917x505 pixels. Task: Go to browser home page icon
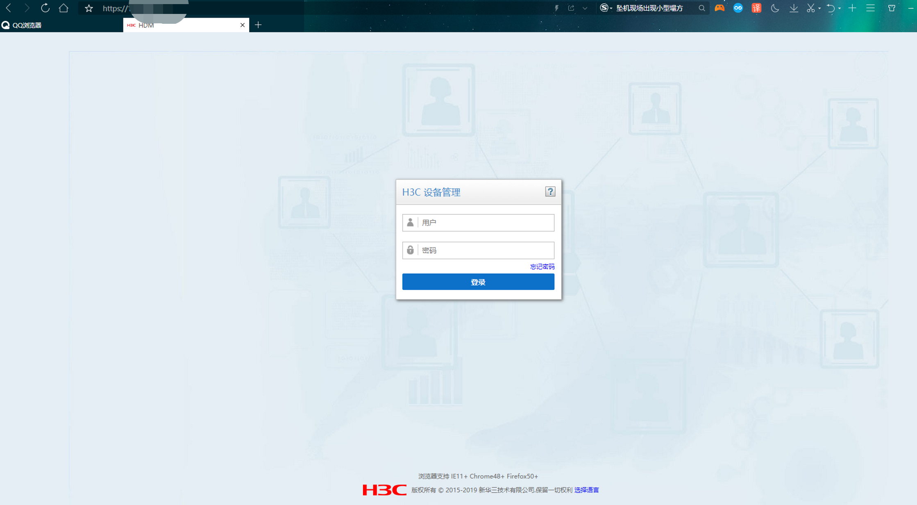pyautogui.click(x=64, y=8)
